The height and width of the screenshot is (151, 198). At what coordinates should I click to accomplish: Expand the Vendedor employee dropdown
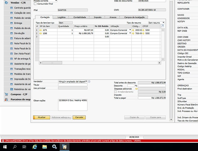click(x=86, y=82)
